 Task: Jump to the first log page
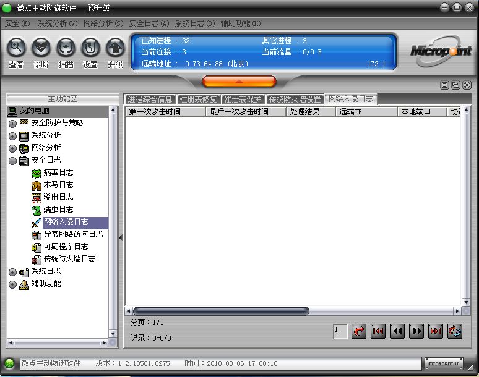point(378,331)
